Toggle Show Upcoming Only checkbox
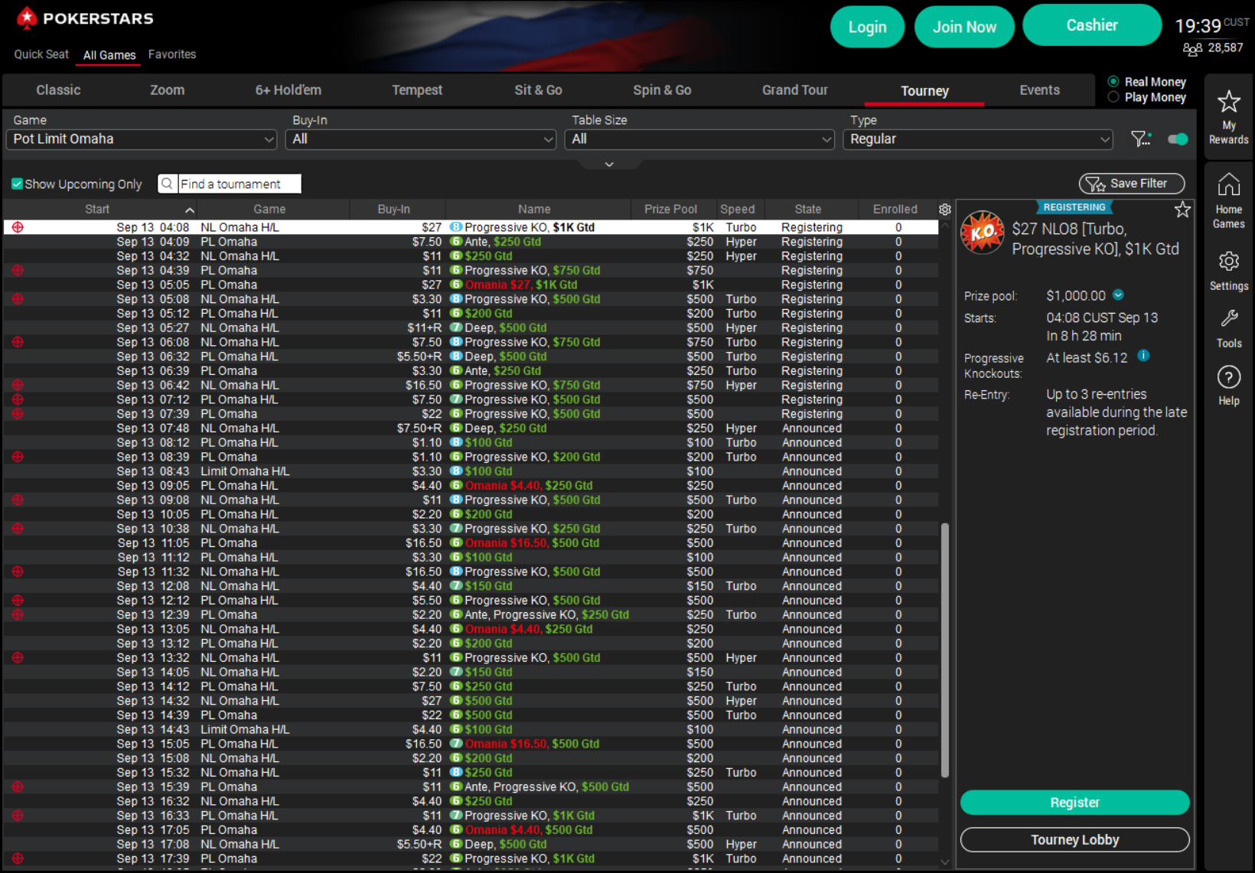Viewport: 1255px width, 873px height. point(17,184)
